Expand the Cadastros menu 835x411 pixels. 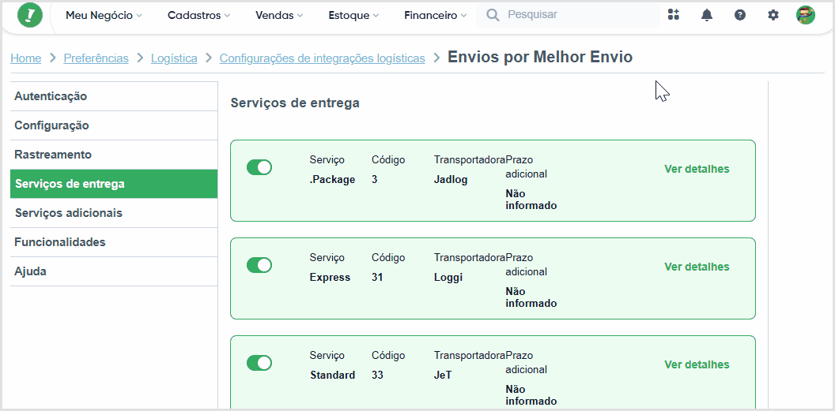[x=198, y=16]
